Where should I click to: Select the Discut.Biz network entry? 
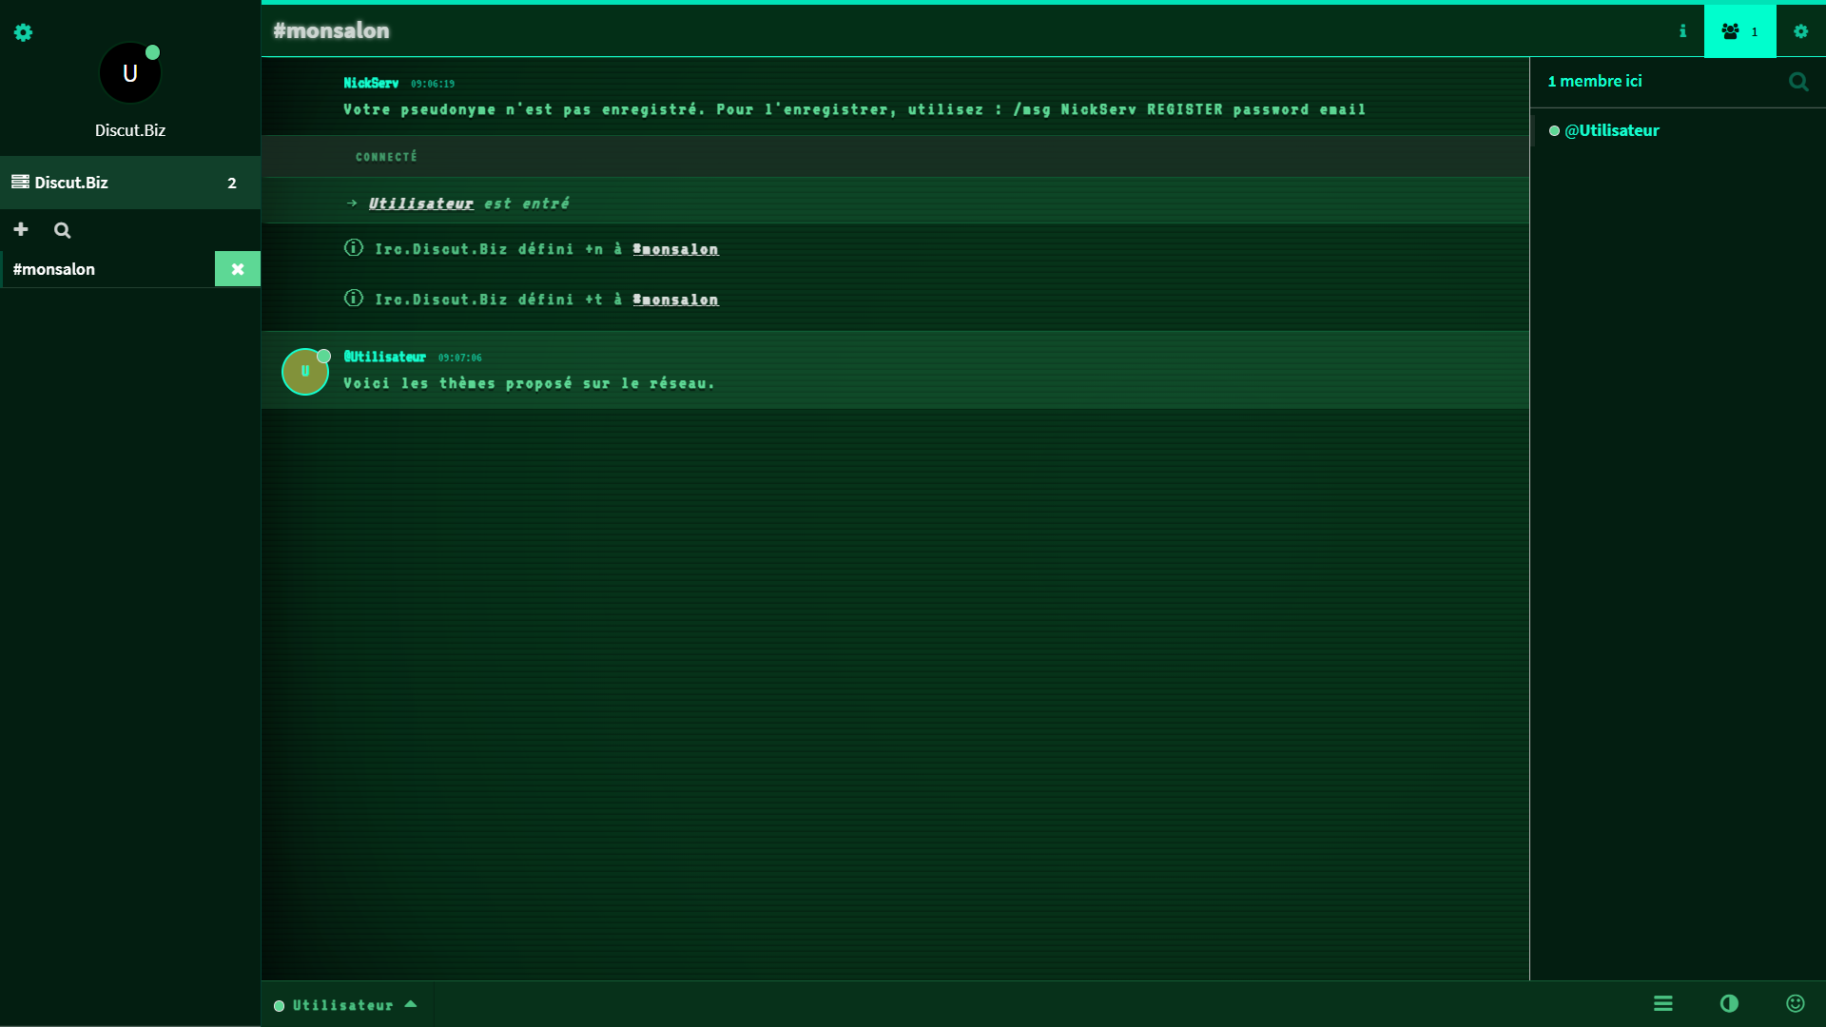[x=71, y=183]
